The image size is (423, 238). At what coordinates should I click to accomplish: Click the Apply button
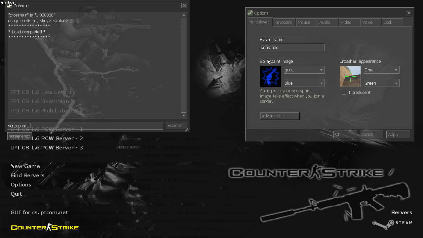(398, 134)
